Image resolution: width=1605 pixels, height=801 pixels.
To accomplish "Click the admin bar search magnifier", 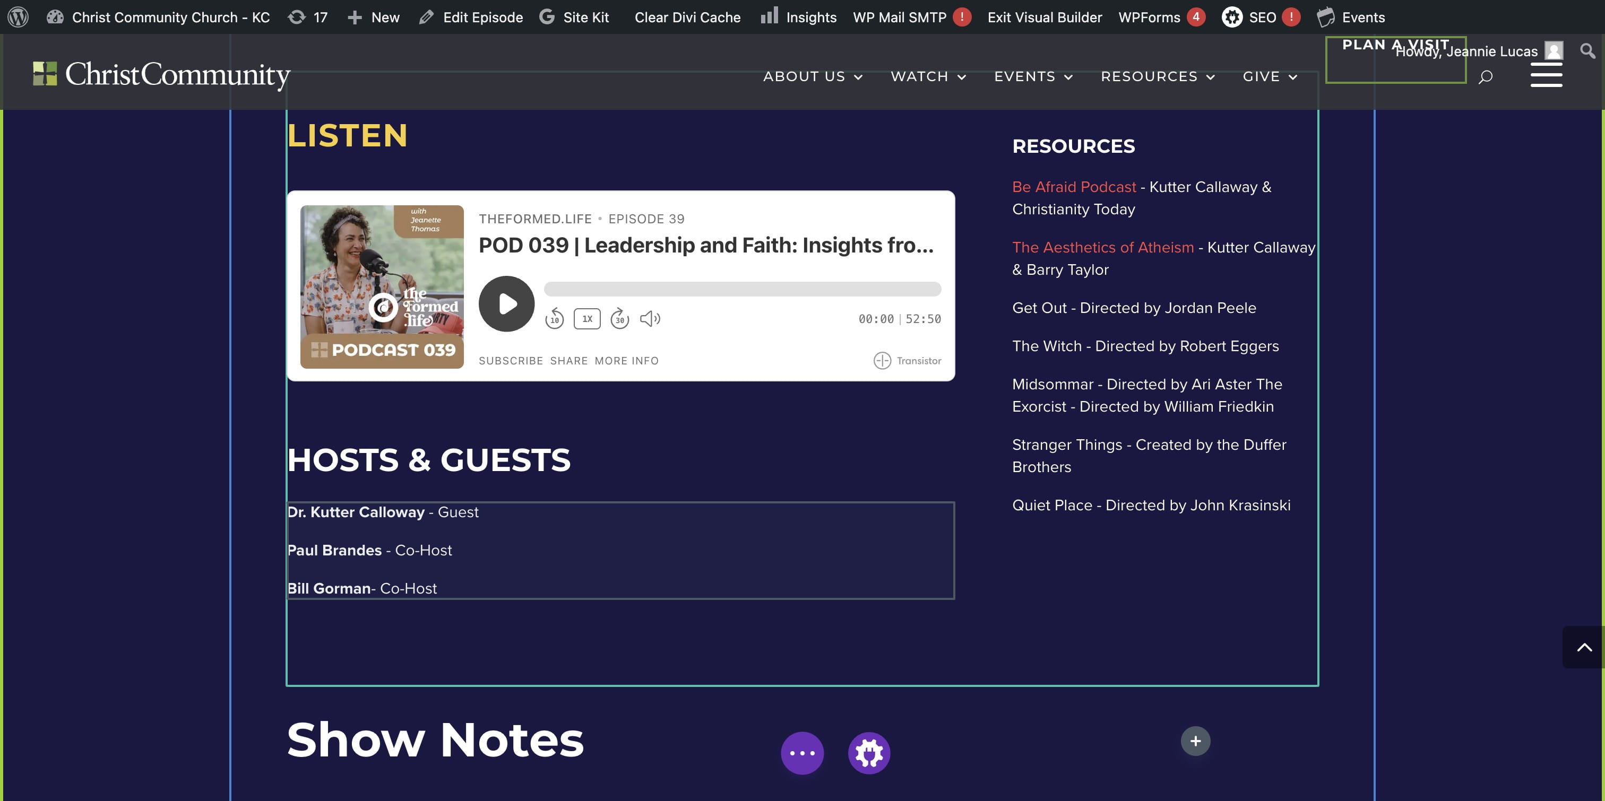I will [x=1587, y=50].
